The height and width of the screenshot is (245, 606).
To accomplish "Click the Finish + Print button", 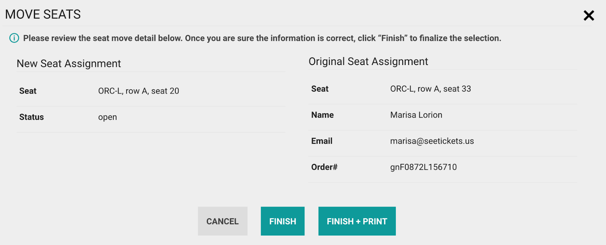I will 357,221.
